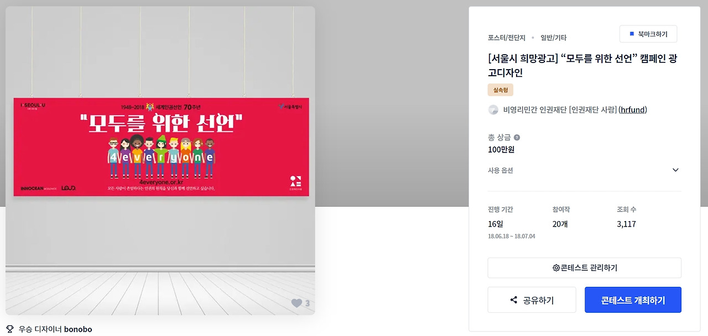Click the trophy icon beside winning designer
708x336 pixels.
click(9, 329)
